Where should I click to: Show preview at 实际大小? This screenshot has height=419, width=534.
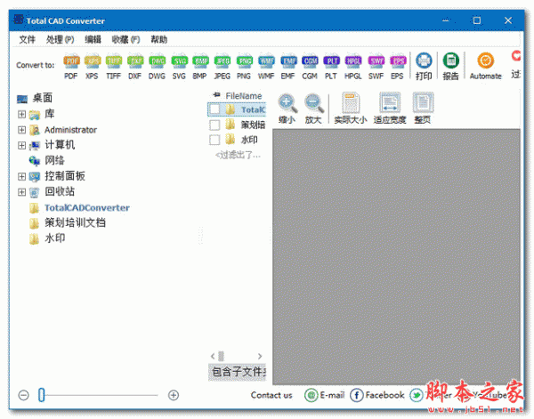(351, 109)
